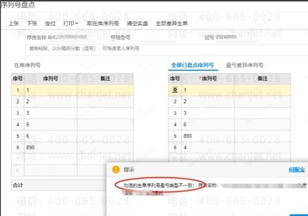Screen dimensions: 308x216
Task: Click the 备注 column header in the counted table
Action: (262, 79)
